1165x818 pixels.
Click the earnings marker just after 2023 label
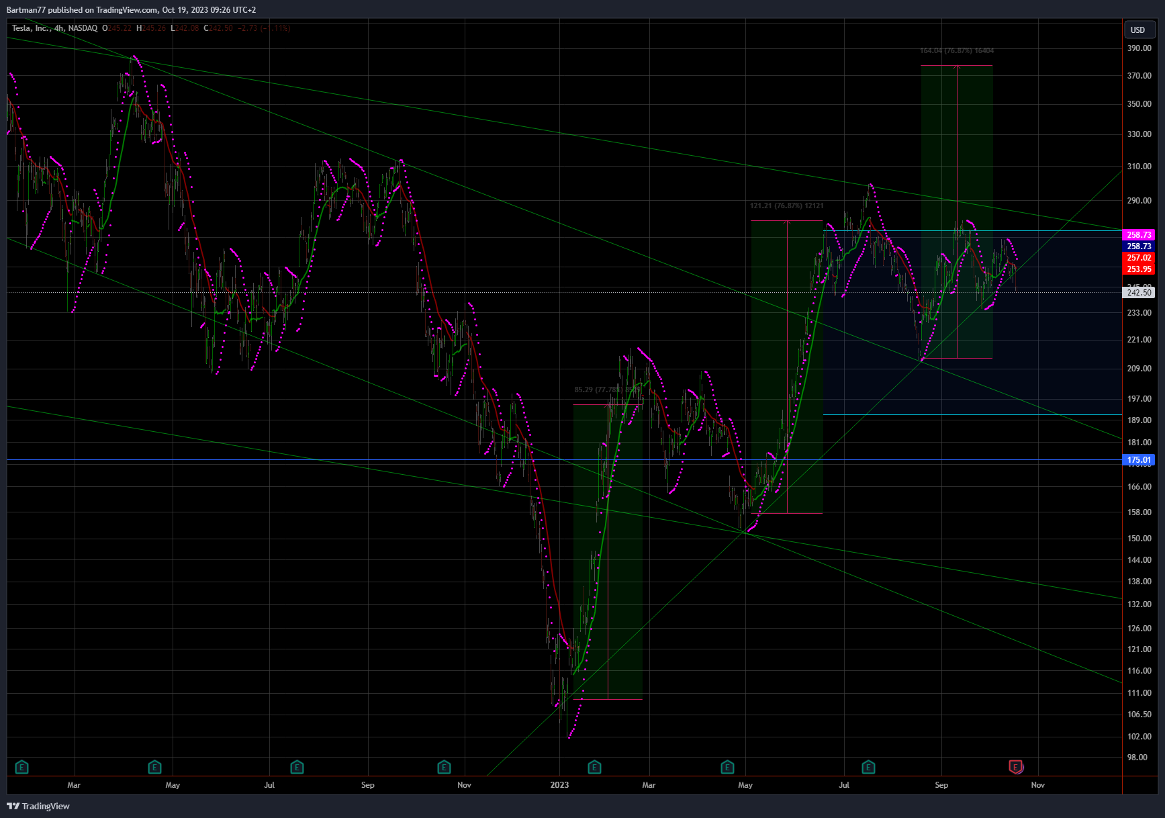coord(594,766)
